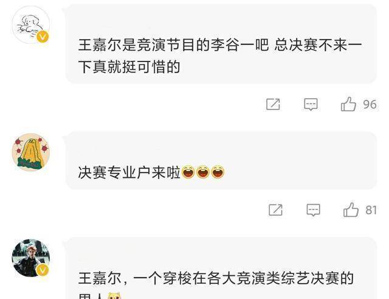389x299 pixels.
Task: Tap the 81 like count
Action: 371,210
